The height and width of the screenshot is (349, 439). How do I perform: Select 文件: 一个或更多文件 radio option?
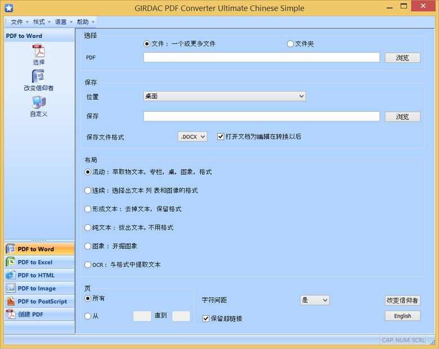(x=180, y=44)
